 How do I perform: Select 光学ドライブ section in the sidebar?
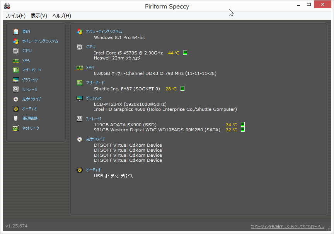(32, 99)
